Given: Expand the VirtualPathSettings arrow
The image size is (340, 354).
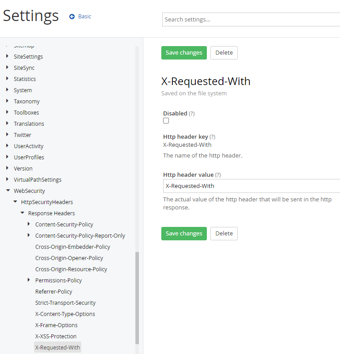Looking at the screenshot, I should point(7,179).
